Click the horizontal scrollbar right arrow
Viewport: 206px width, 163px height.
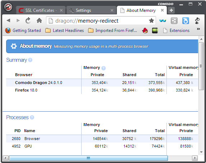(195, 158)
